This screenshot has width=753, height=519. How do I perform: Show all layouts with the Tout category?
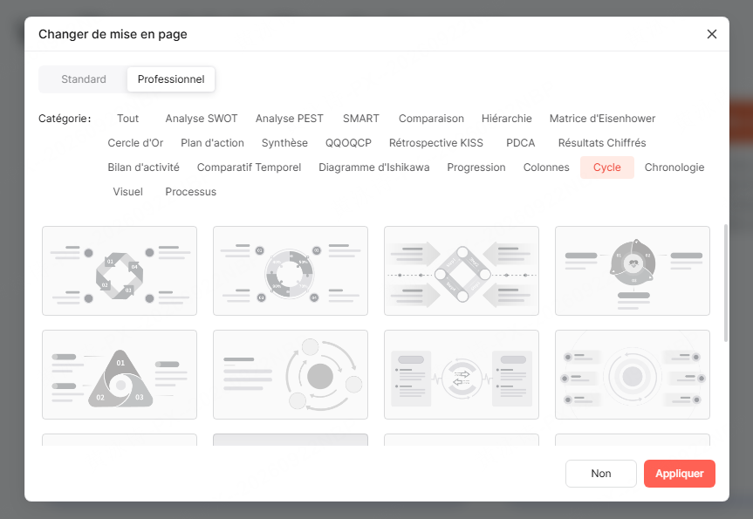127,119
